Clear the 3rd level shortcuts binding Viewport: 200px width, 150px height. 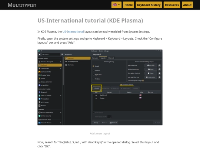(159, 69)
